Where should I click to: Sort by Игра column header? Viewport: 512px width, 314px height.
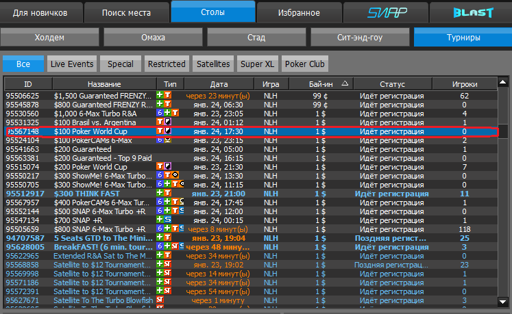click(x=271, y=84)
